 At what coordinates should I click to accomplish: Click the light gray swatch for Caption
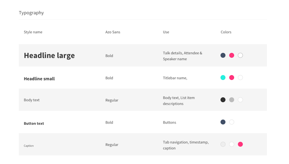pos(223,144)
